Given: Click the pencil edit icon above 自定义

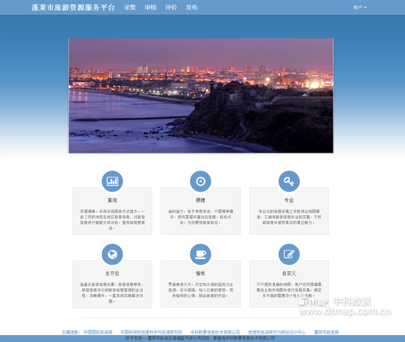Looking at the screenshot, I should pyautogui.click(x=289, y=254).
